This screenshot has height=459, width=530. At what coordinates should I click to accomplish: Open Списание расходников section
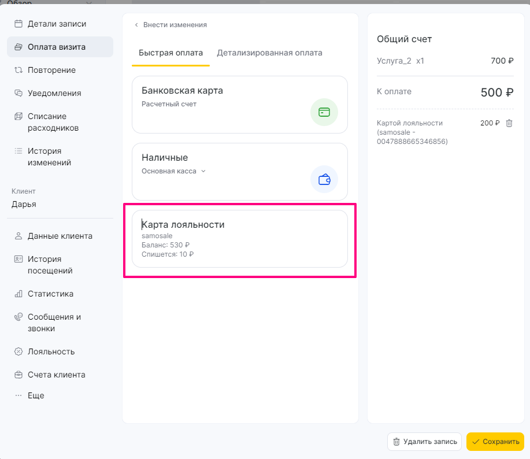click(53, 122)
